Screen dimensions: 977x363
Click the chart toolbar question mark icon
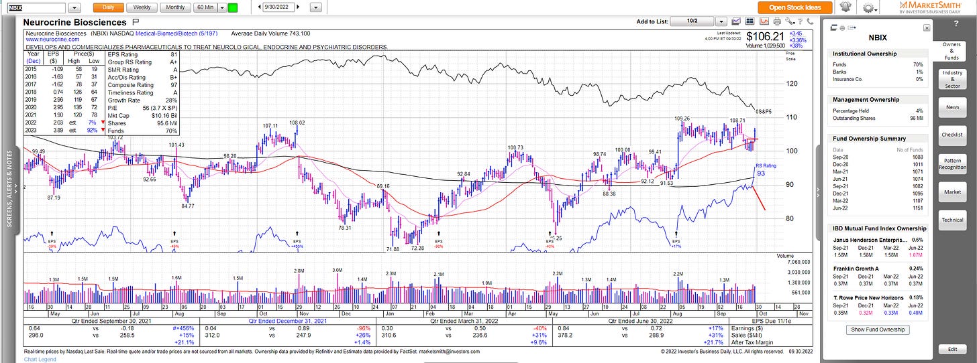[800, 21]
